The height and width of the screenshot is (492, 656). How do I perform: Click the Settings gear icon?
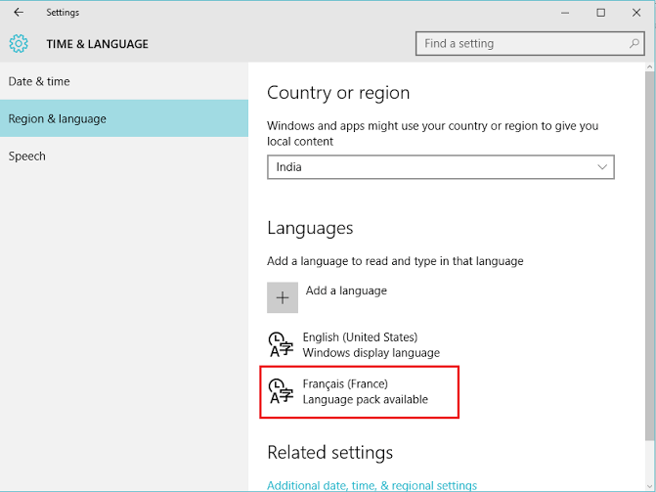(19, 44)
